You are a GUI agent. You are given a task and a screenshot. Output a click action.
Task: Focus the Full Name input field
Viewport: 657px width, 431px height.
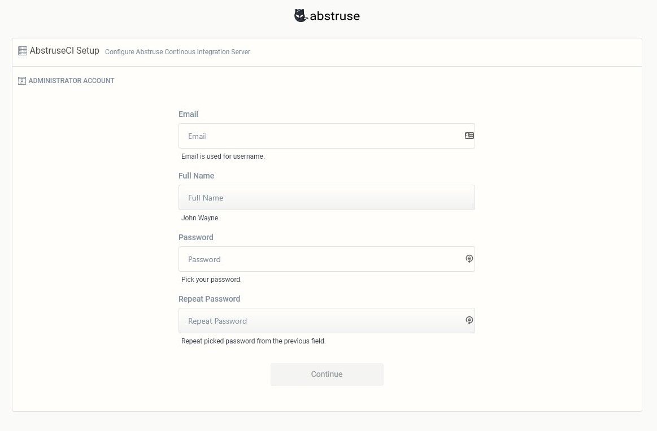tap(327, 197)
